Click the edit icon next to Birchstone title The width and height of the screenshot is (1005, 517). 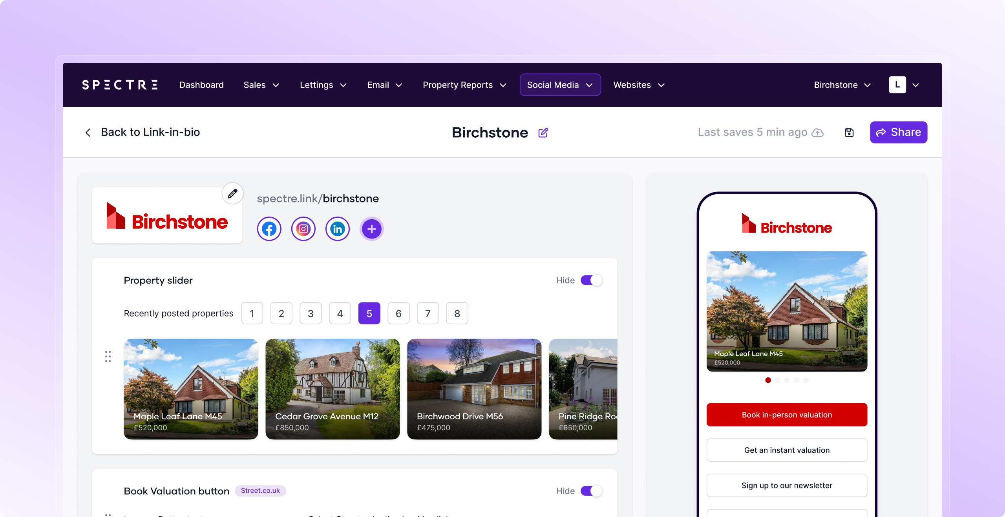coord(543,133)
